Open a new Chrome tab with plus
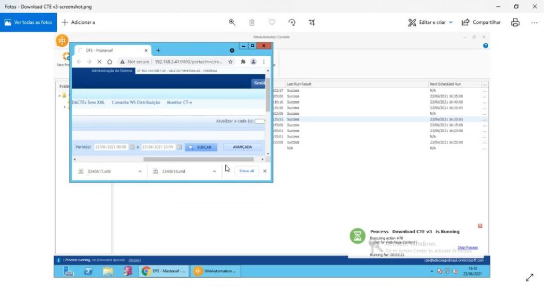The height and width of the screenshot is (290, 544). pyautogui.click(x=158, y=50)
